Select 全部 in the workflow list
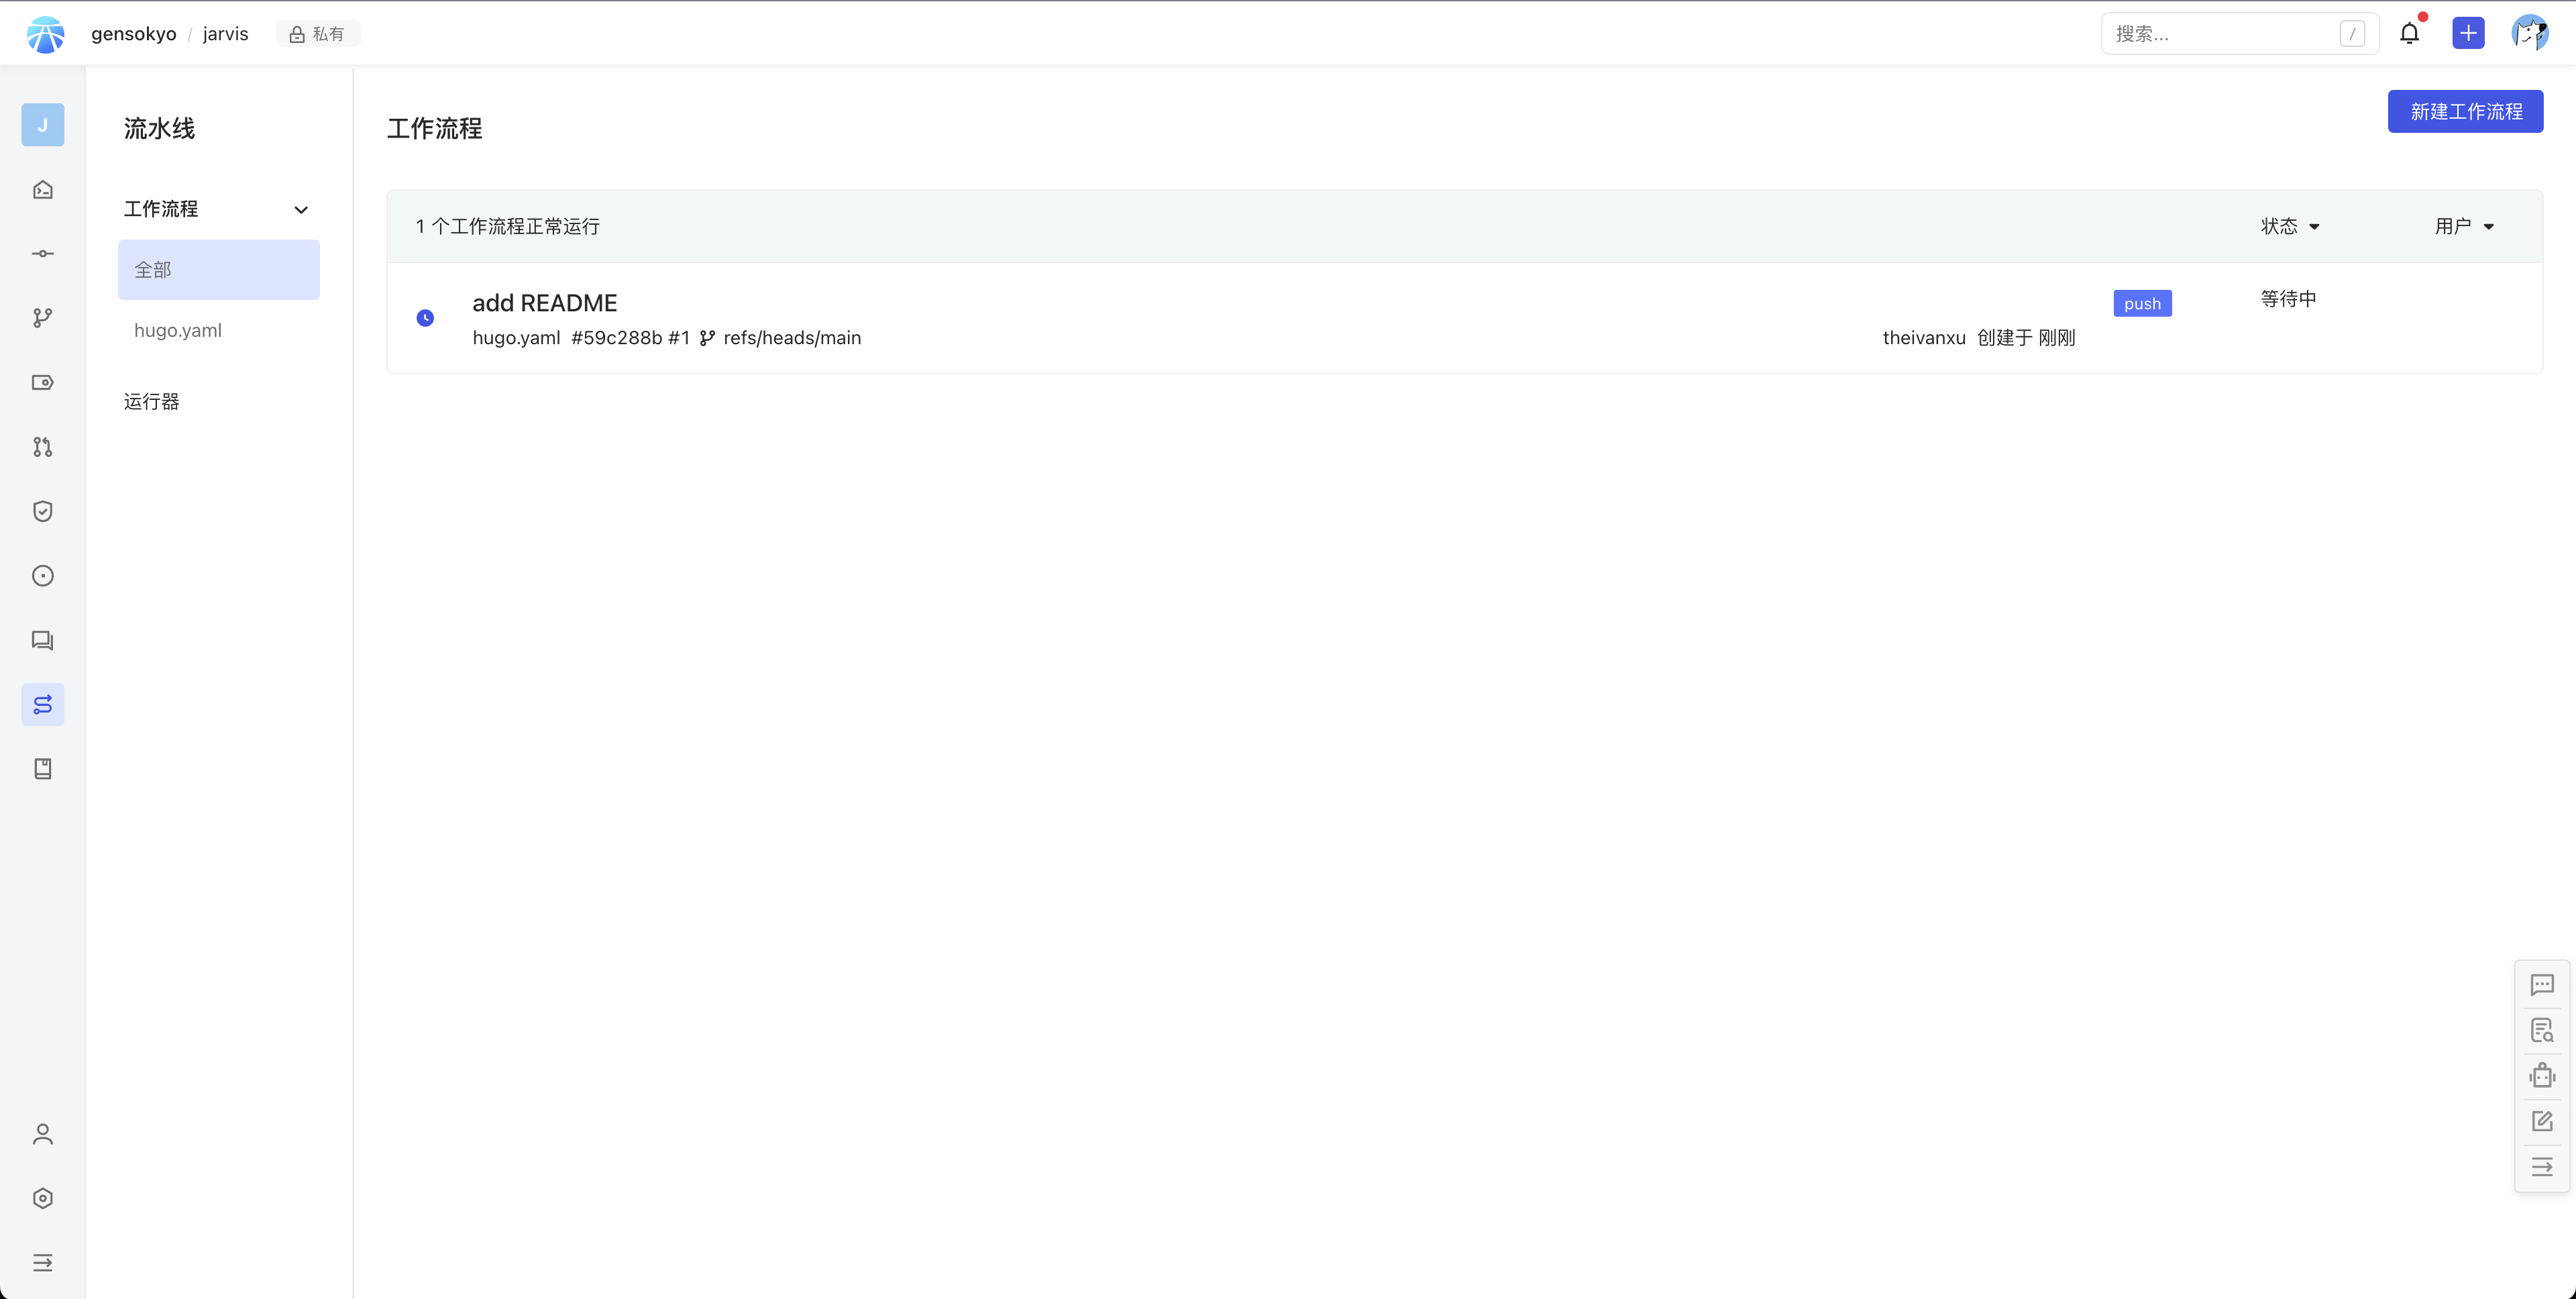Viewport: 2576px width, 1299px height. 219,270
